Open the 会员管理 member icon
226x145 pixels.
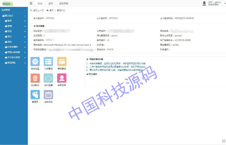tap(62, 78)
